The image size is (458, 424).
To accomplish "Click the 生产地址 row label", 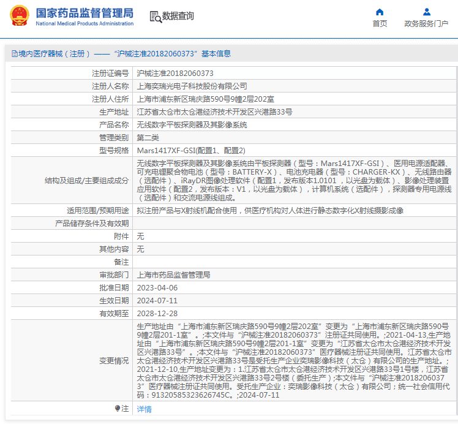I will [114, 112].
